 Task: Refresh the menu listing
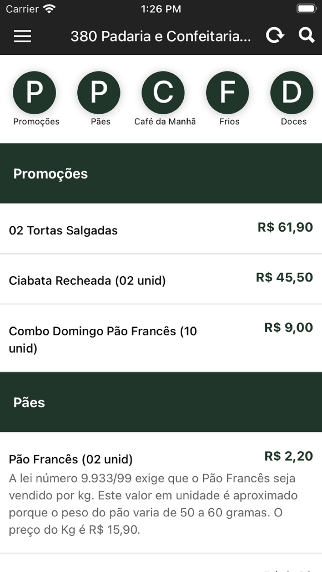(x=275, y=36)
